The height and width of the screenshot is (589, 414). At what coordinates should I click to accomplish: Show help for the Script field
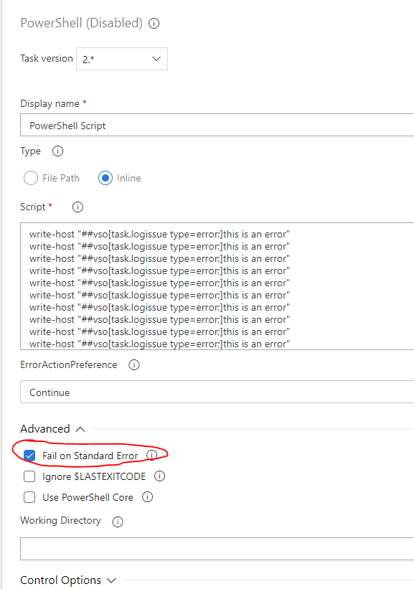tap(77, 207)
